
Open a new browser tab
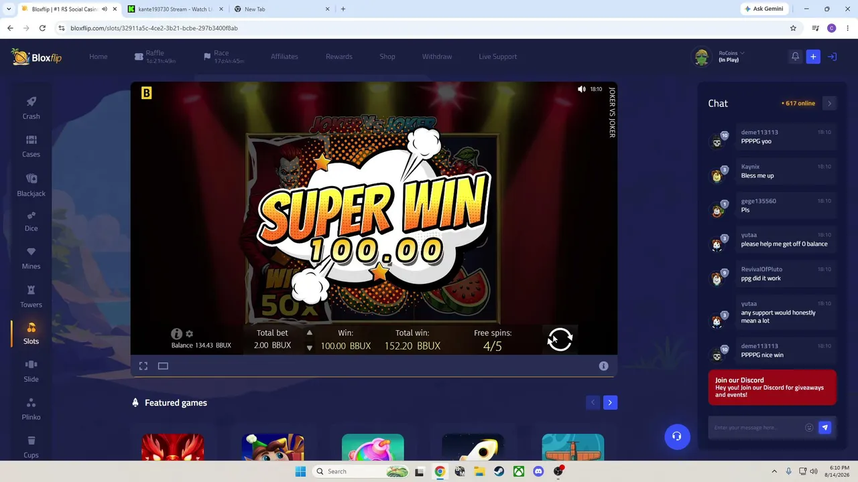[x=343, y=9]
